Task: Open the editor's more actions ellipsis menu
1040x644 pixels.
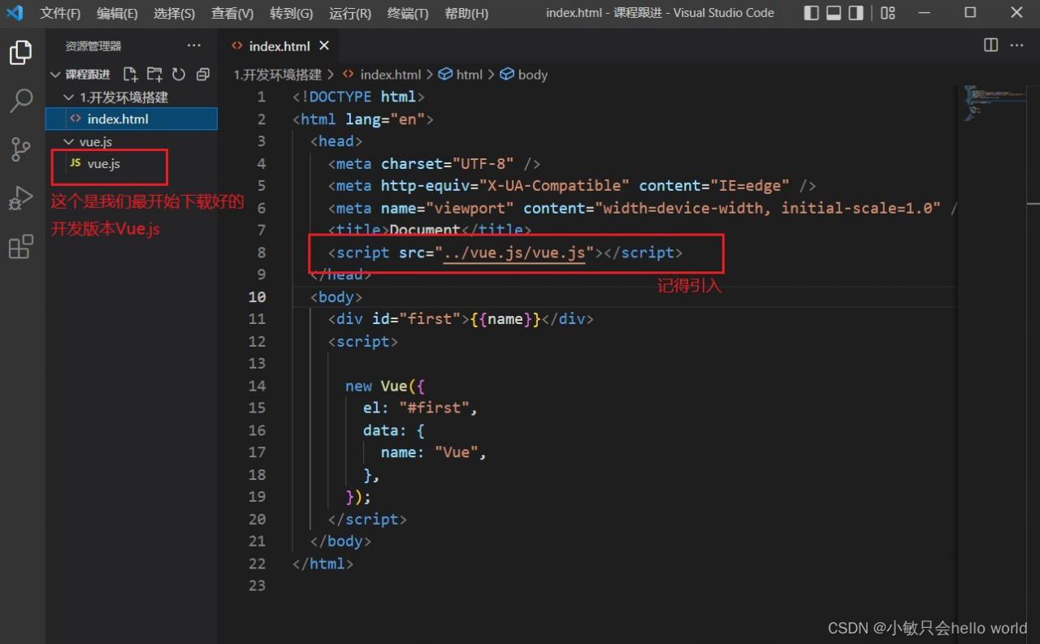Action: (x=1017, y=45)
